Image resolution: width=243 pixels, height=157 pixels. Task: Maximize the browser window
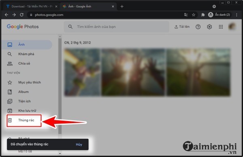click(x=228, y=3)
